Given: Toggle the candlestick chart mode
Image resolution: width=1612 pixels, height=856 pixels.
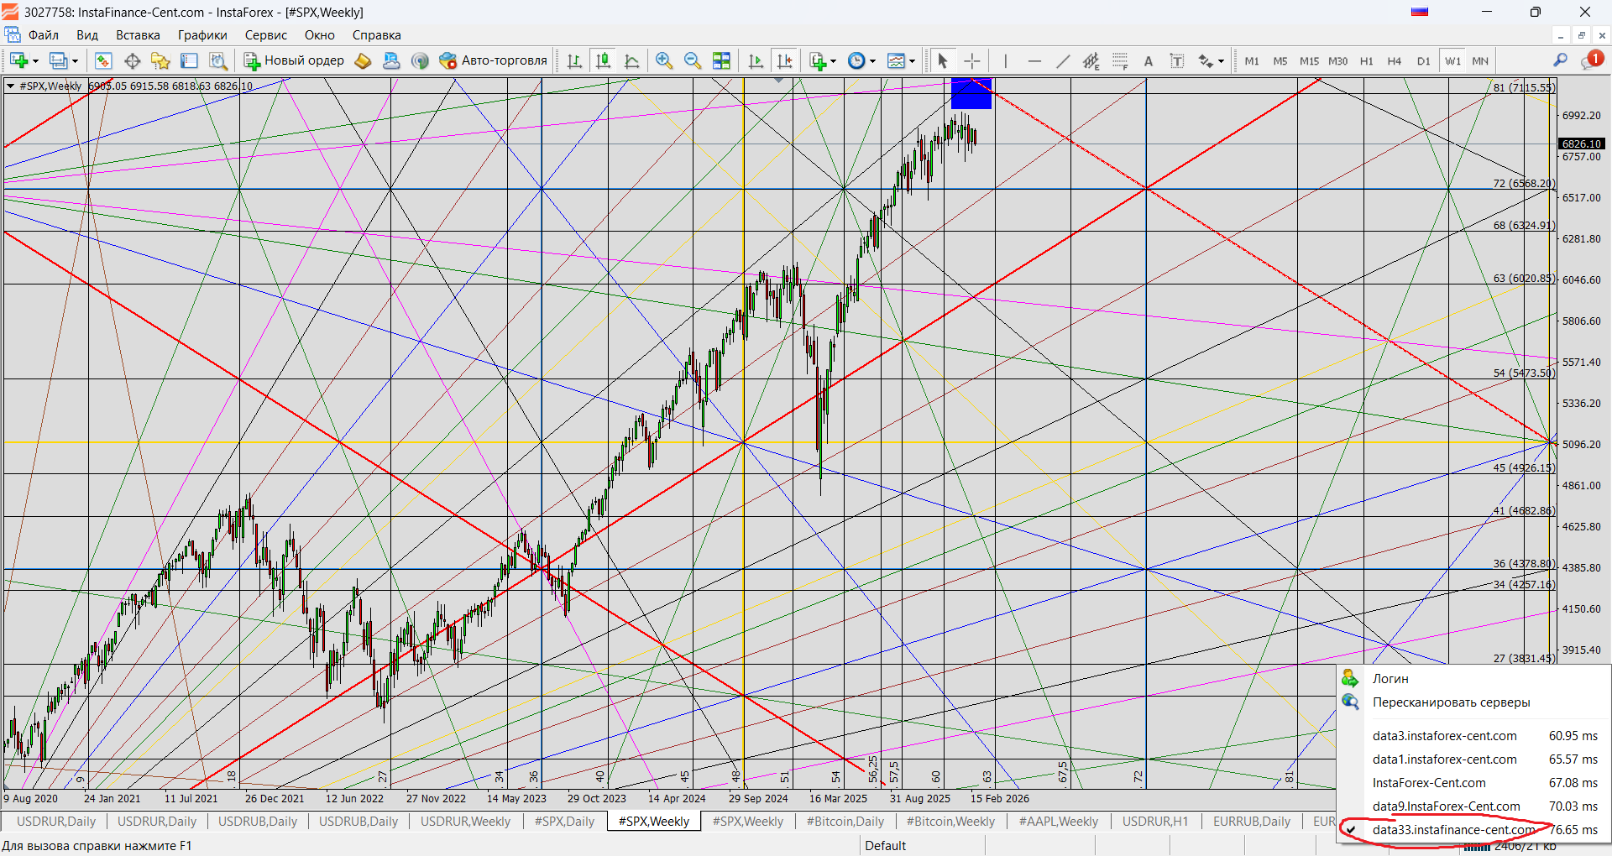Looking at the screenshot, I should 603,60.
